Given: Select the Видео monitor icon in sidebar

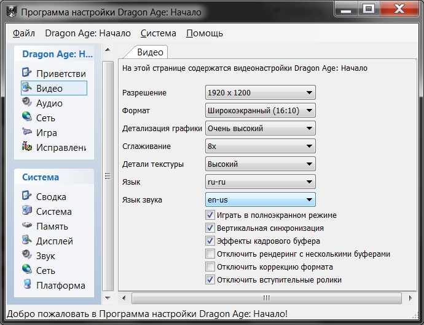Looking at the screenshot, I should coord(27,87).
